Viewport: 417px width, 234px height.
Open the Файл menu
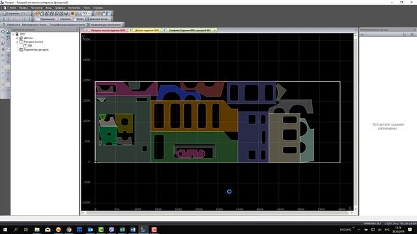click(13, 8)
